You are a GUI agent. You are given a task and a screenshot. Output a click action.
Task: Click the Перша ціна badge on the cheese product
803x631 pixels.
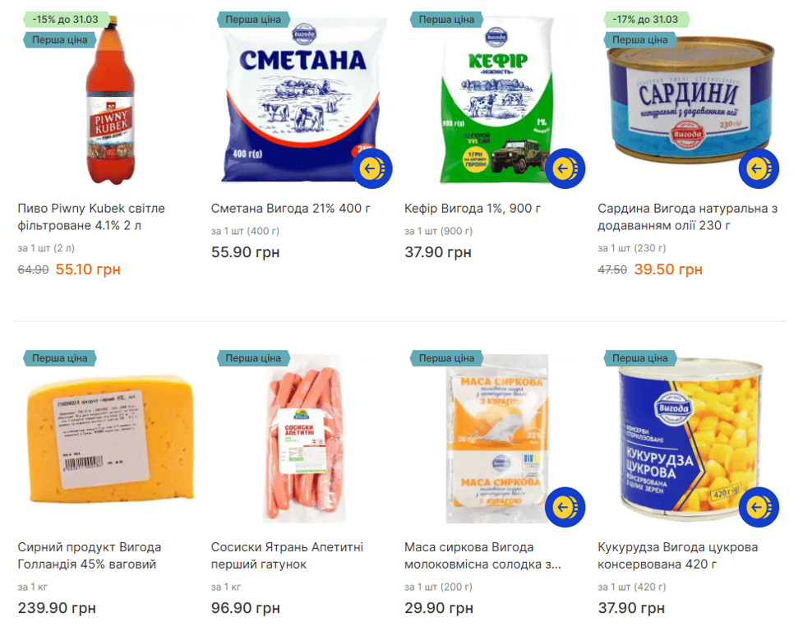point(60,358)
